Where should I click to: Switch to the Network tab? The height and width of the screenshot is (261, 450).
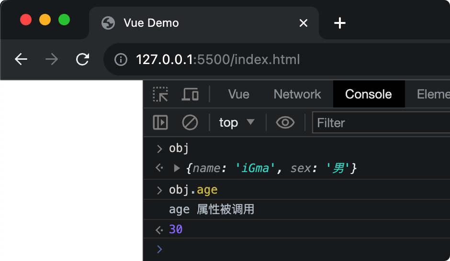pyautogui.click(x=297, y=94)
